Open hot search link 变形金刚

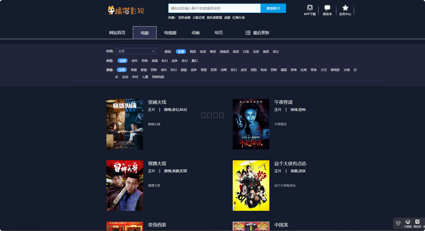click(x=184, y=18)
